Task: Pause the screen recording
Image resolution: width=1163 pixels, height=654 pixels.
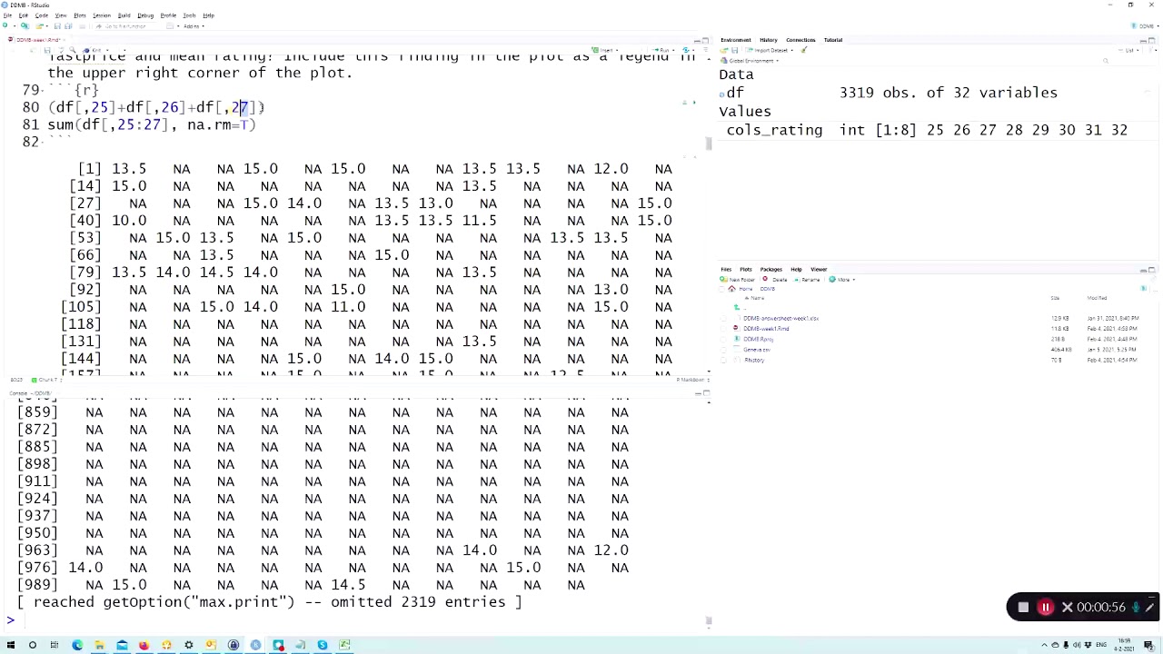Action: click(1046, 607)
